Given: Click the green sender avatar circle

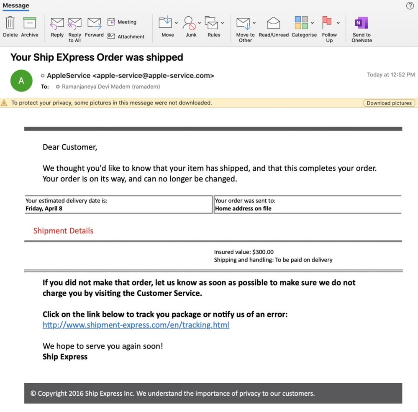Looking at the screenshot, I should point(21,80).
